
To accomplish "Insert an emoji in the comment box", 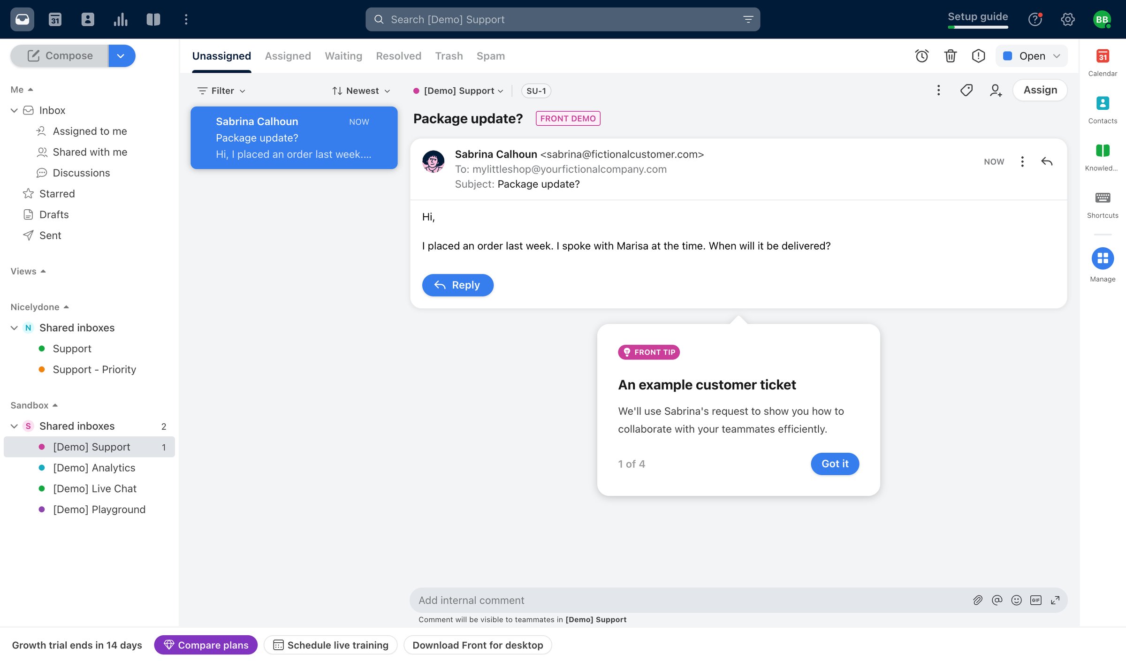I will tap(1016, 600).
